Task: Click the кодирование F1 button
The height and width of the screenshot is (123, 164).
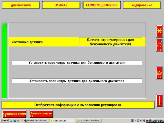Action: (x=14, y=114)
